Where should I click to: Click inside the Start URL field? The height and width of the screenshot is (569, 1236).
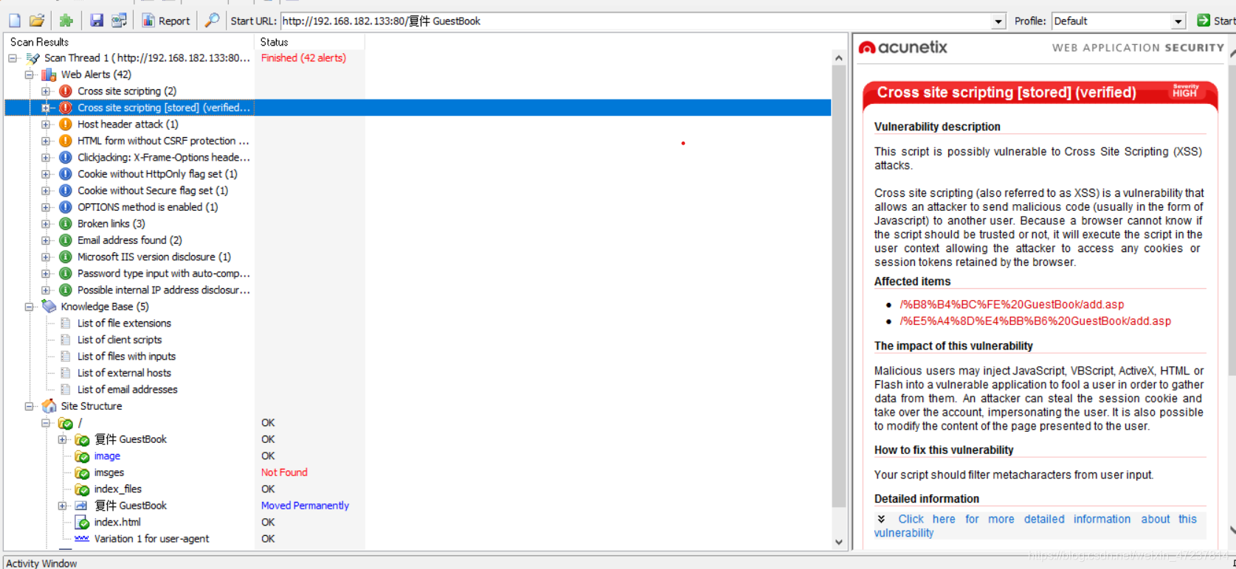tap(635, 21)
